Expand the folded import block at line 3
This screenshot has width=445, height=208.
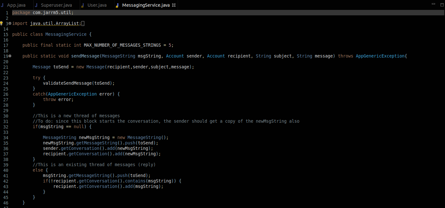point(10,23)
